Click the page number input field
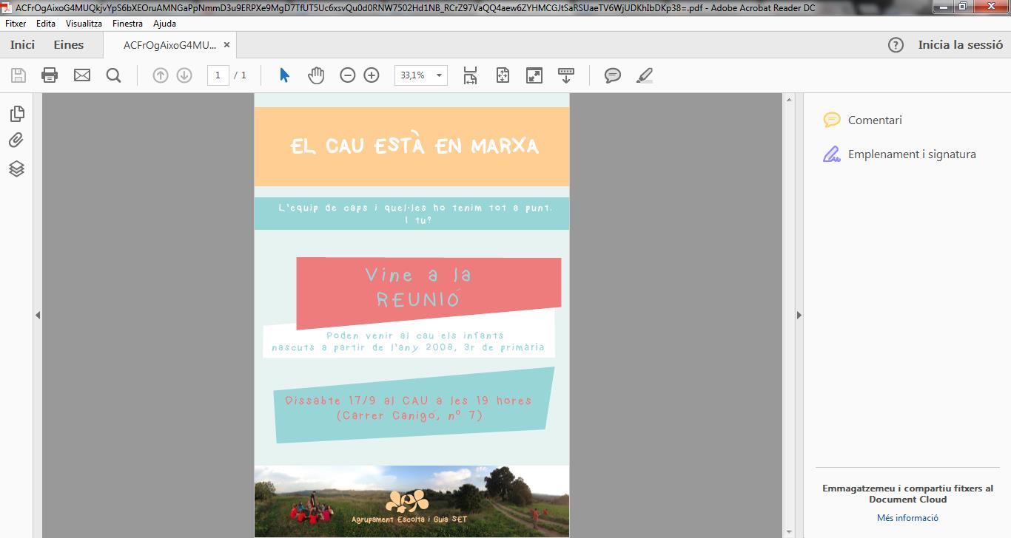 tap(218, 75)
